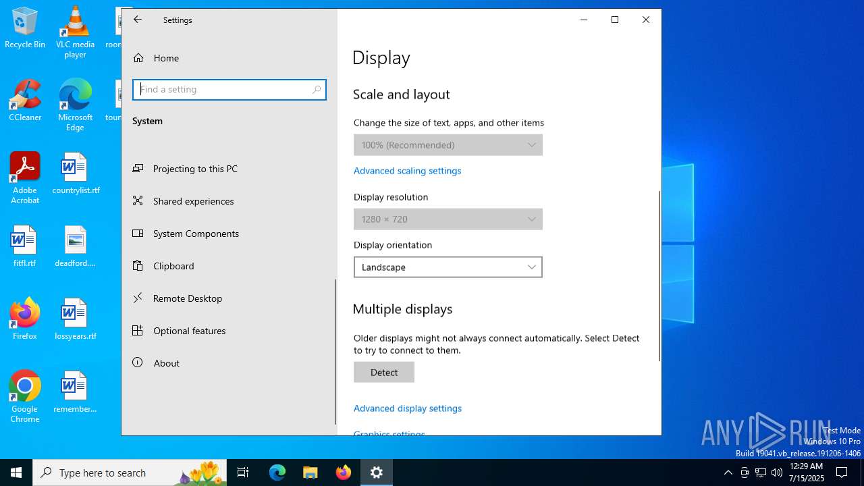
Task: Open Shared experiences settings
Action: coord(230,201)
